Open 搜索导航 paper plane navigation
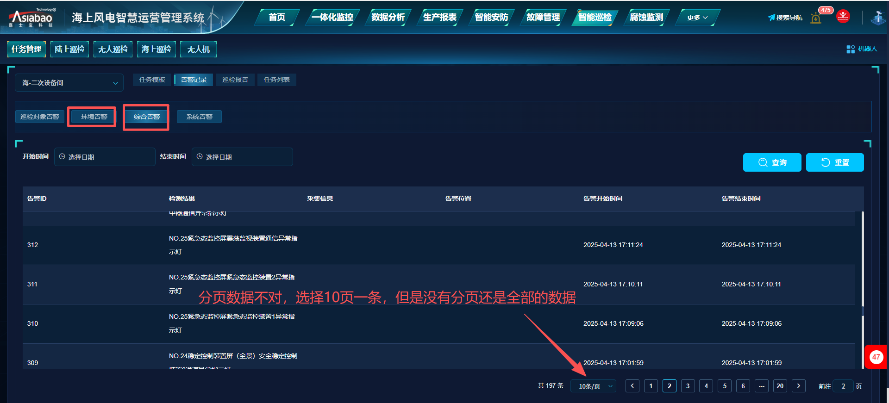 pos(785,18)
